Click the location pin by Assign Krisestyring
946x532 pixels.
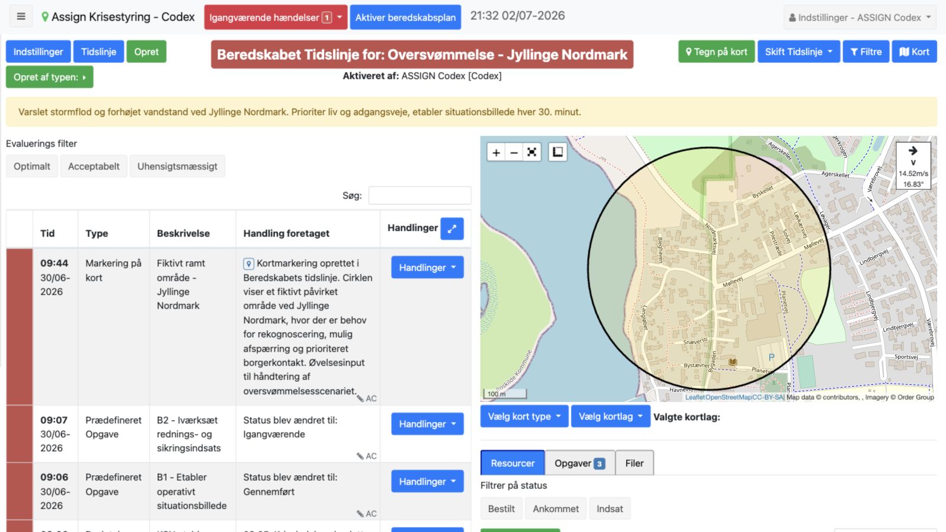click(45, 17)
